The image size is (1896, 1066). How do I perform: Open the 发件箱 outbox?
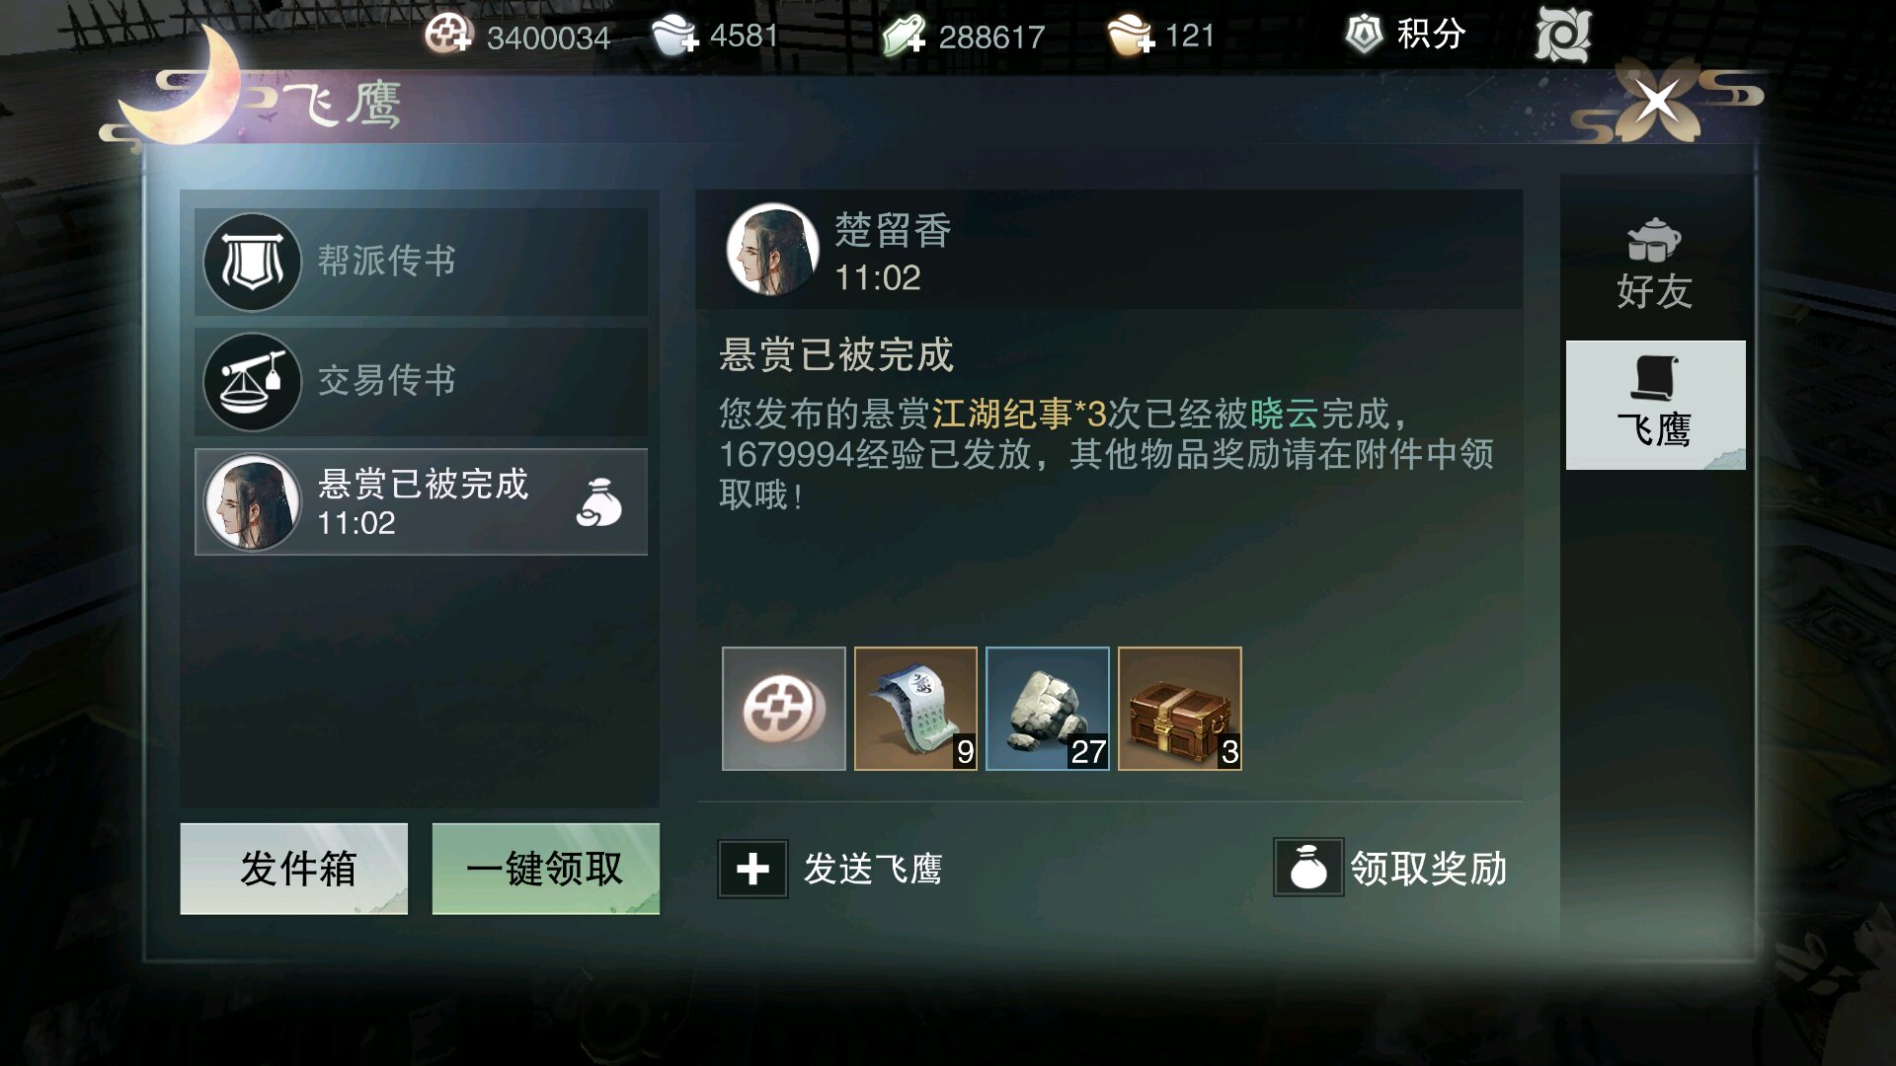tap(294, 869)
